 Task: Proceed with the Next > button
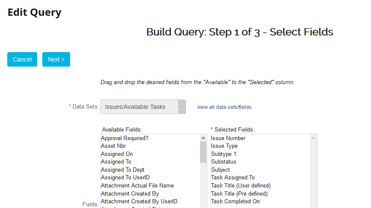(56, 59)
